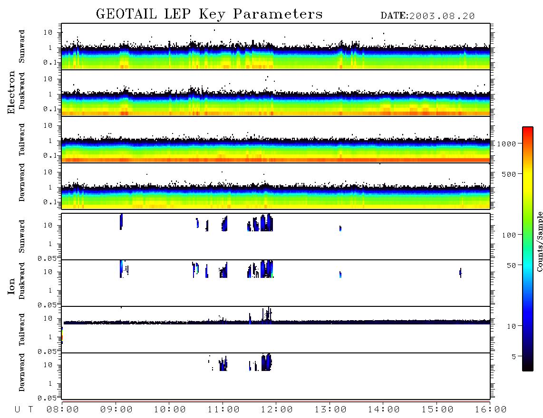Select the Ion Tailward spectrogram panel
The image size is (543, 418).
point(276,330)
